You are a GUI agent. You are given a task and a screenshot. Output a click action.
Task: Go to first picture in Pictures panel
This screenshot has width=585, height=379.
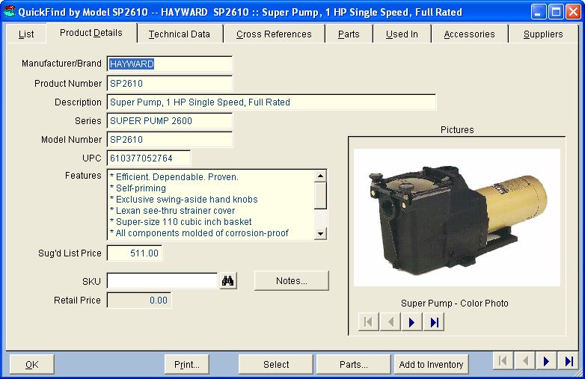(368, 322)
